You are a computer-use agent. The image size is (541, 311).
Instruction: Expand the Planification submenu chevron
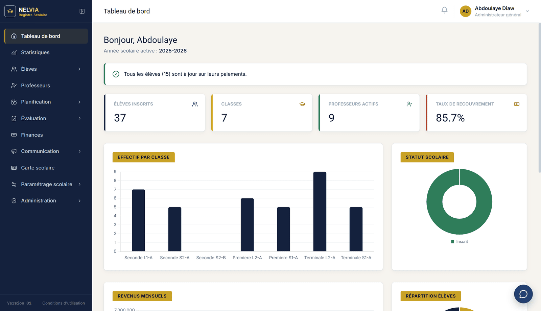click(80, 102)
